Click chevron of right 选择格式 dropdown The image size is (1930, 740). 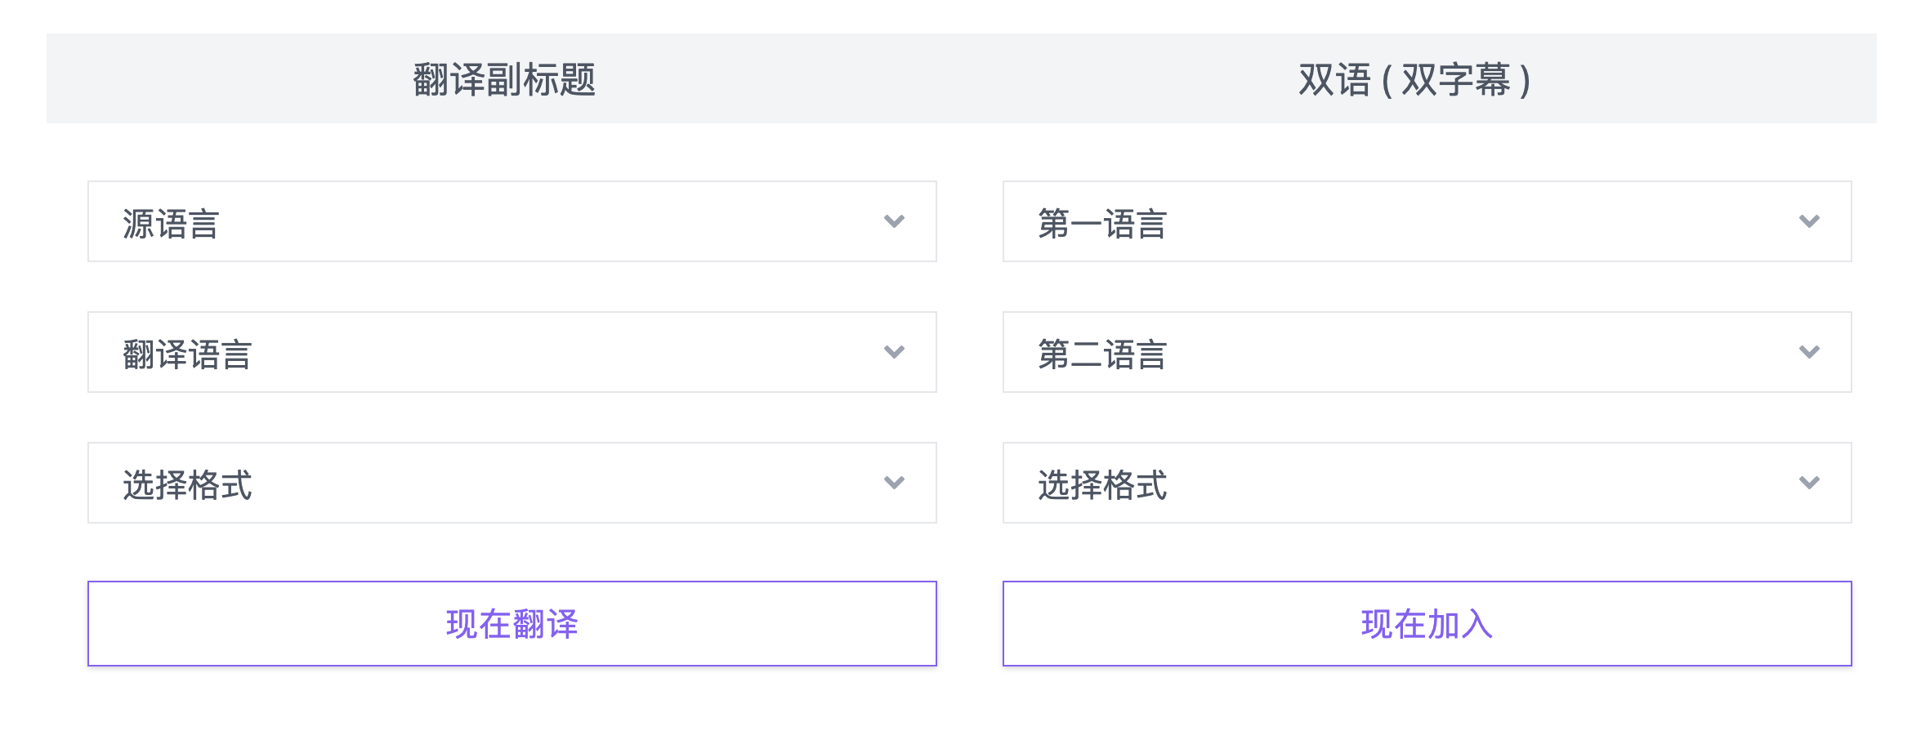tap(1809, 483)
